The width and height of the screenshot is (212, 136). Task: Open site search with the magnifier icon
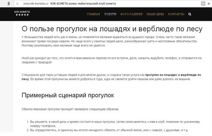click(190, 14)
